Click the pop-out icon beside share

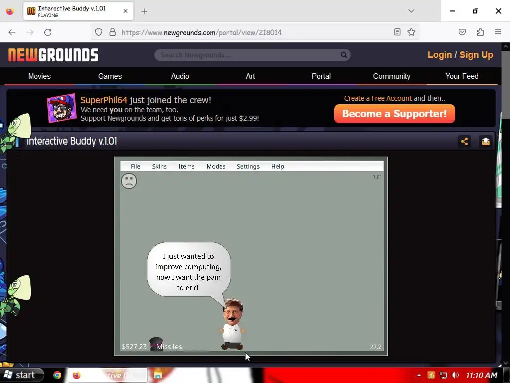click(486, 141)
